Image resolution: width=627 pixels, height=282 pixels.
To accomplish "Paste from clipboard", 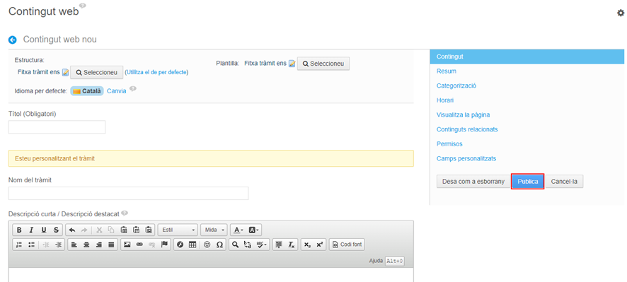I will [124, 230].
